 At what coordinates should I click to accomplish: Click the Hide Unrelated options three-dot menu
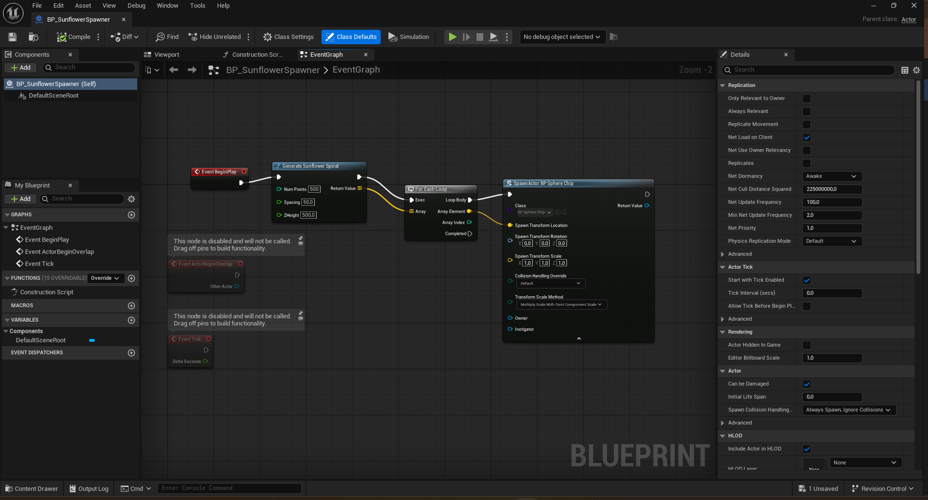click(248, 37)
